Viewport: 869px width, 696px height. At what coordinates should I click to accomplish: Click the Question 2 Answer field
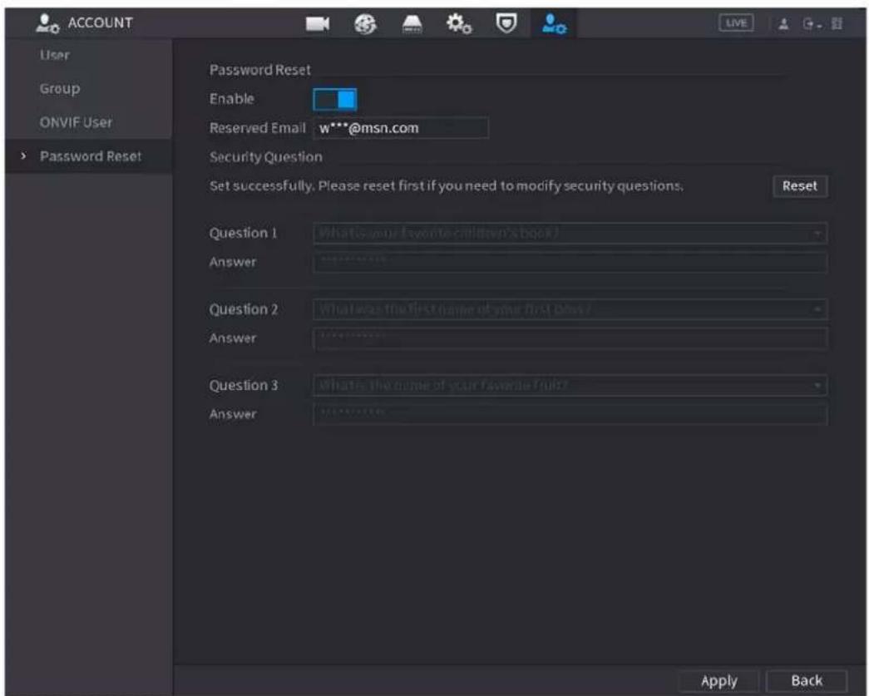point(570,338)
